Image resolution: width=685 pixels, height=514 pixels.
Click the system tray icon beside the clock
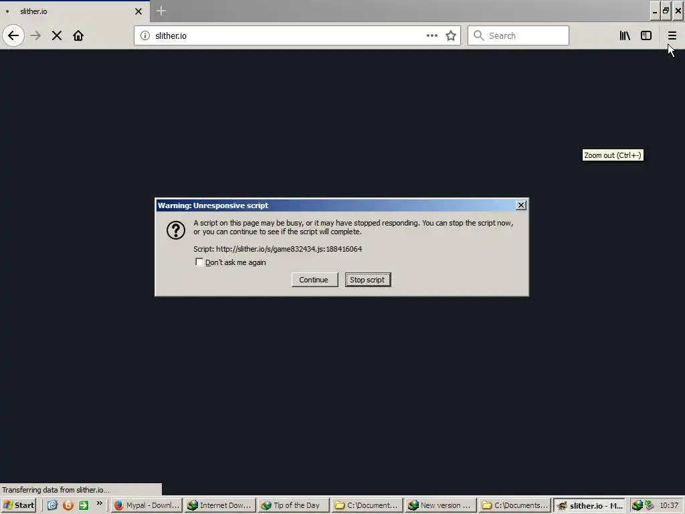(x=649, y=505)
